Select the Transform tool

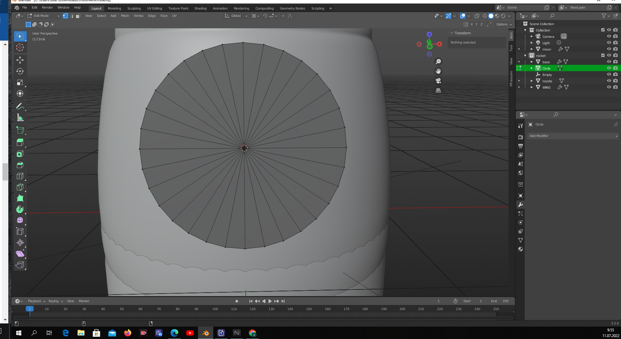point(20,93)
